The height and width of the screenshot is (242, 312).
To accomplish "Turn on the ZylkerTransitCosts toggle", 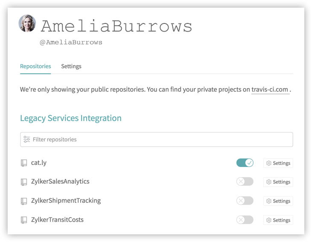I will coord(245,220).
